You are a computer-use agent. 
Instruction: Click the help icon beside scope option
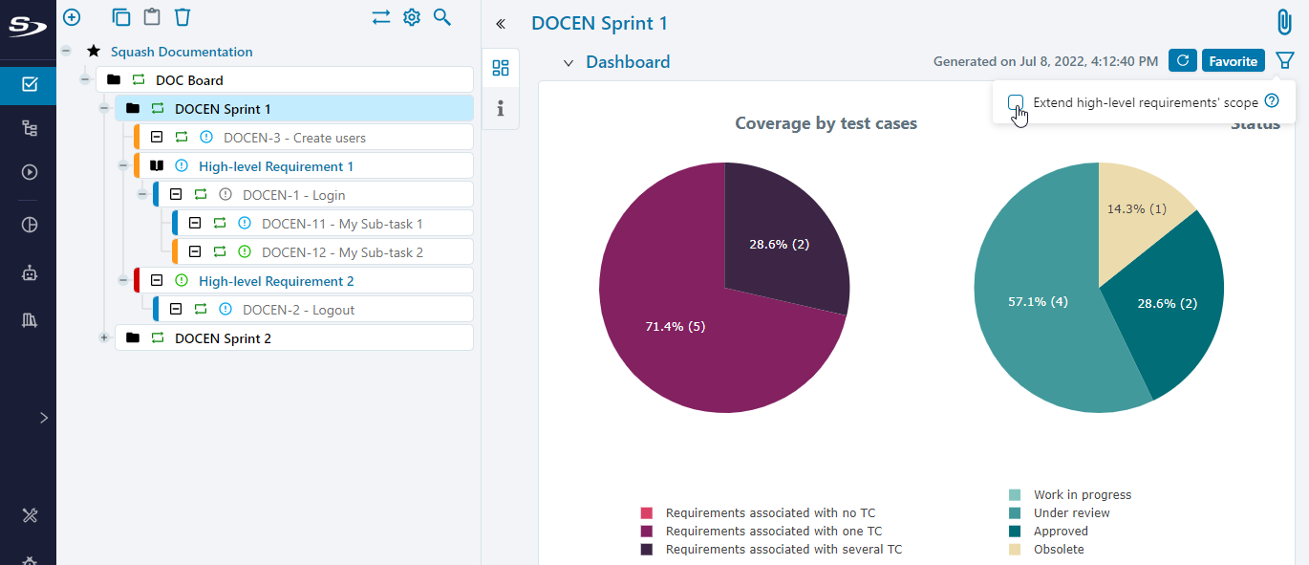1272,101
